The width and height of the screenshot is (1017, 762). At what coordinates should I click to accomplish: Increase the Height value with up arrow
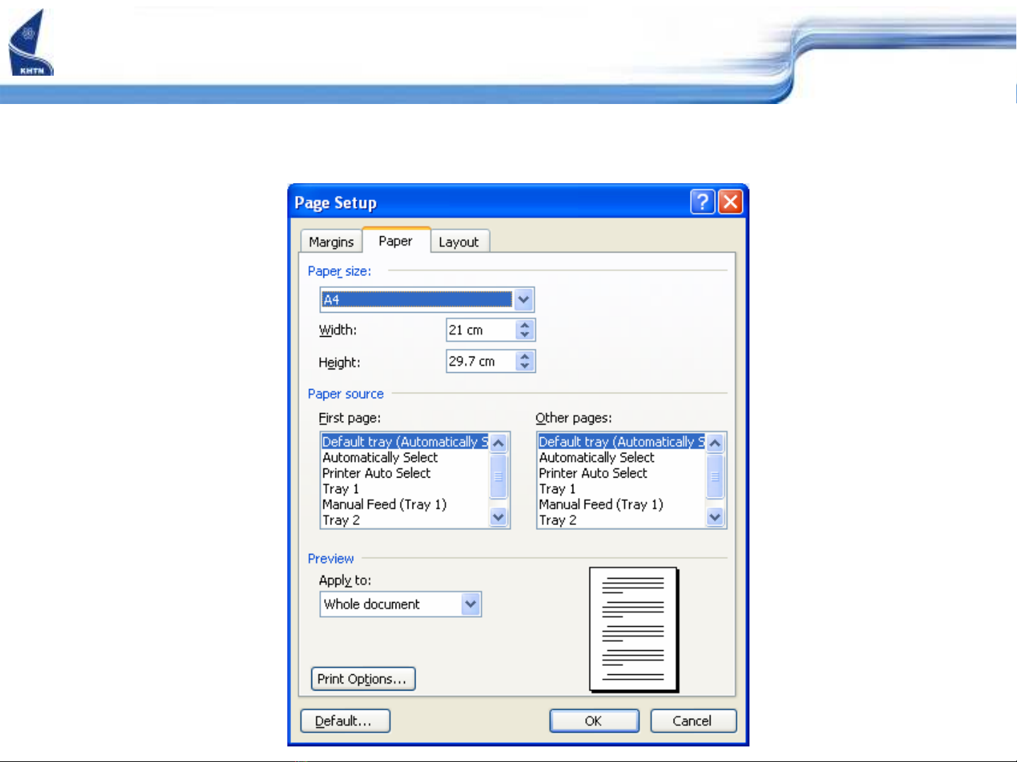(524, 357)
